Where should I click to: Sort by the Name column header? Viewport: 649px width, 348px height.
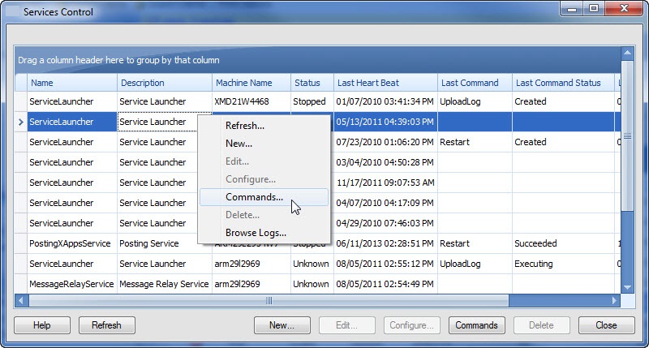tap(71, 83)
